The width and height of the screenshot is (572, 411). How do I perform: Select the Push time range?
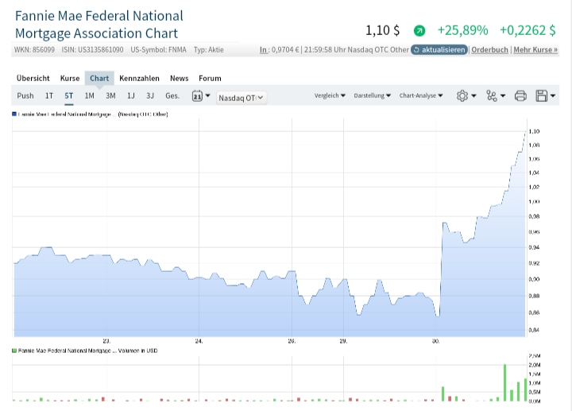click(x=25, y=95)
